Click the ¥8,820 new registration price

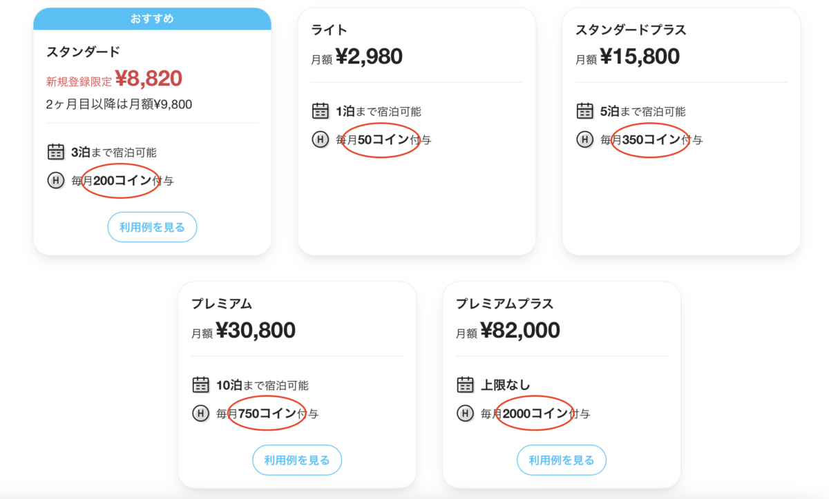tap(149, 79)
